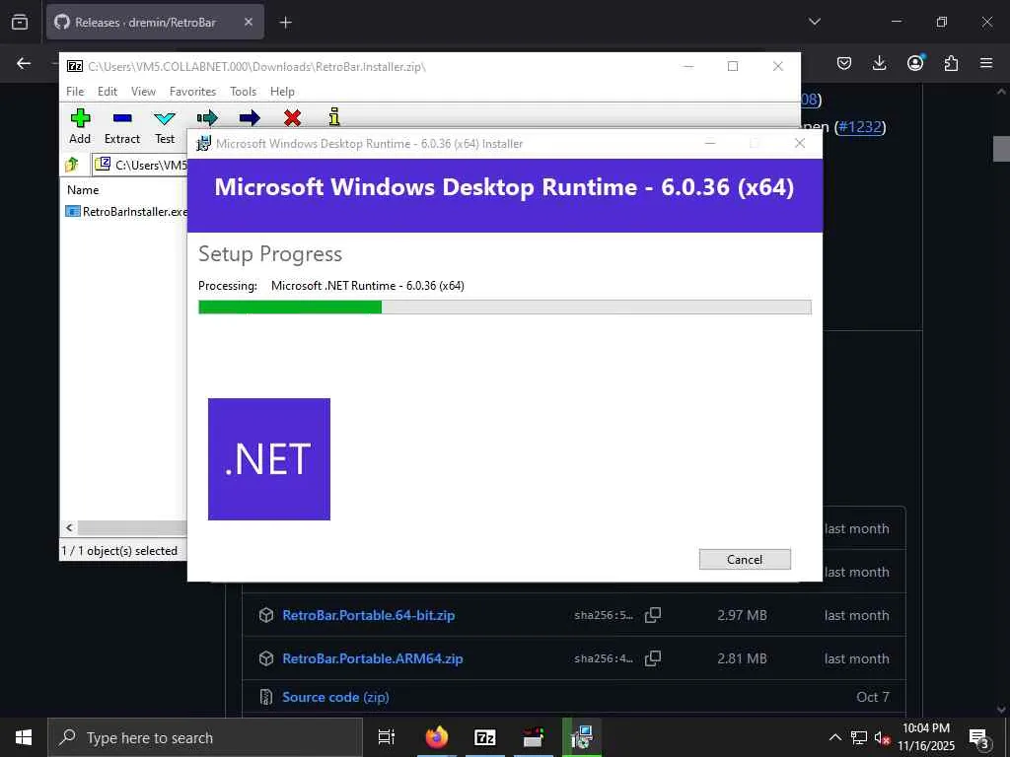Viewport: 1010px width, 757px height.
Task: Copy sha256 of Portable ARM64 zip
Action: pyautogui.click(x=653, y=658)
